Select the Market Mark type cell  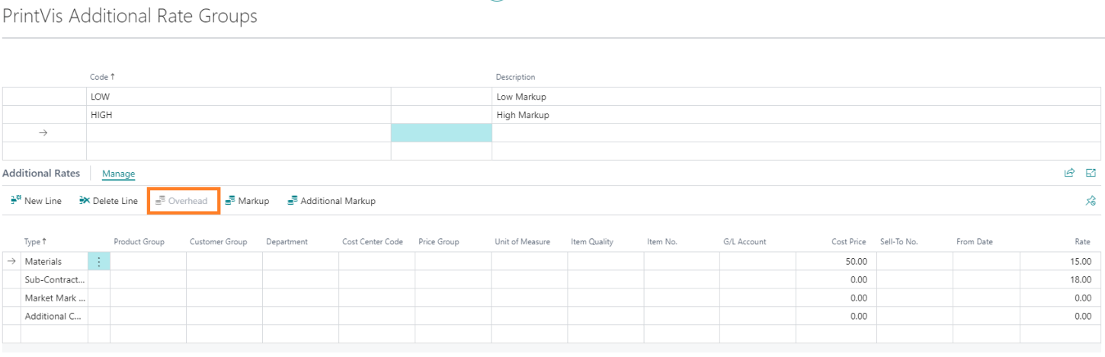coord(55,298)
